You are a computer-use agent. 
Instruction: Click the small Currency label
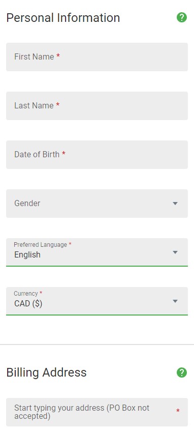click(26, 294)
